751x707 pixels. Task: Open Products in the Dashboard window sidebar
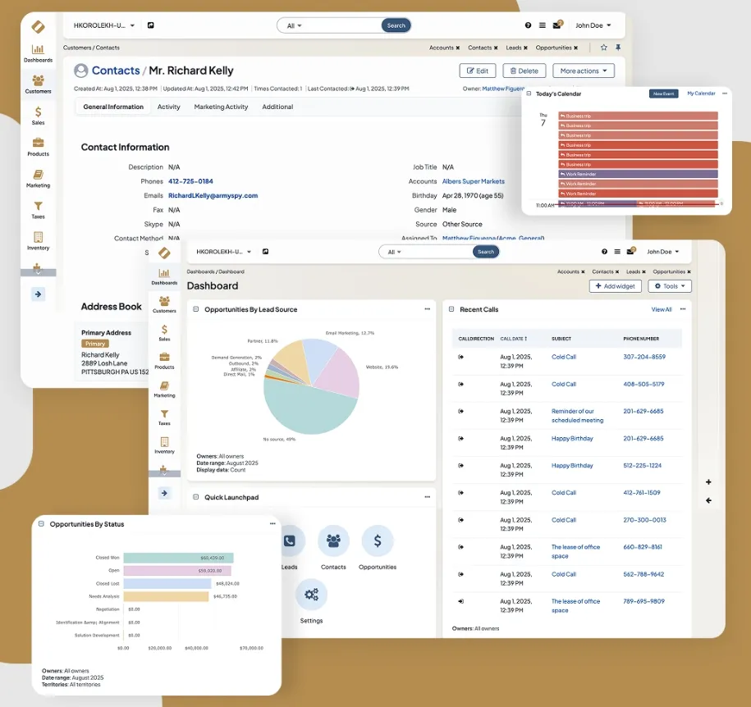(164, 361)
